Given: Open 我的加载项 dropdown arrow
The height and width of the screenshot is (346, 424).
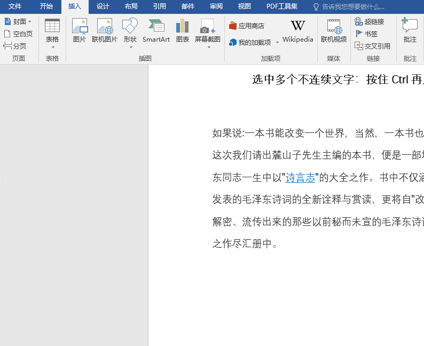Looking at the screenshot, I should click(x=277, y=42).
